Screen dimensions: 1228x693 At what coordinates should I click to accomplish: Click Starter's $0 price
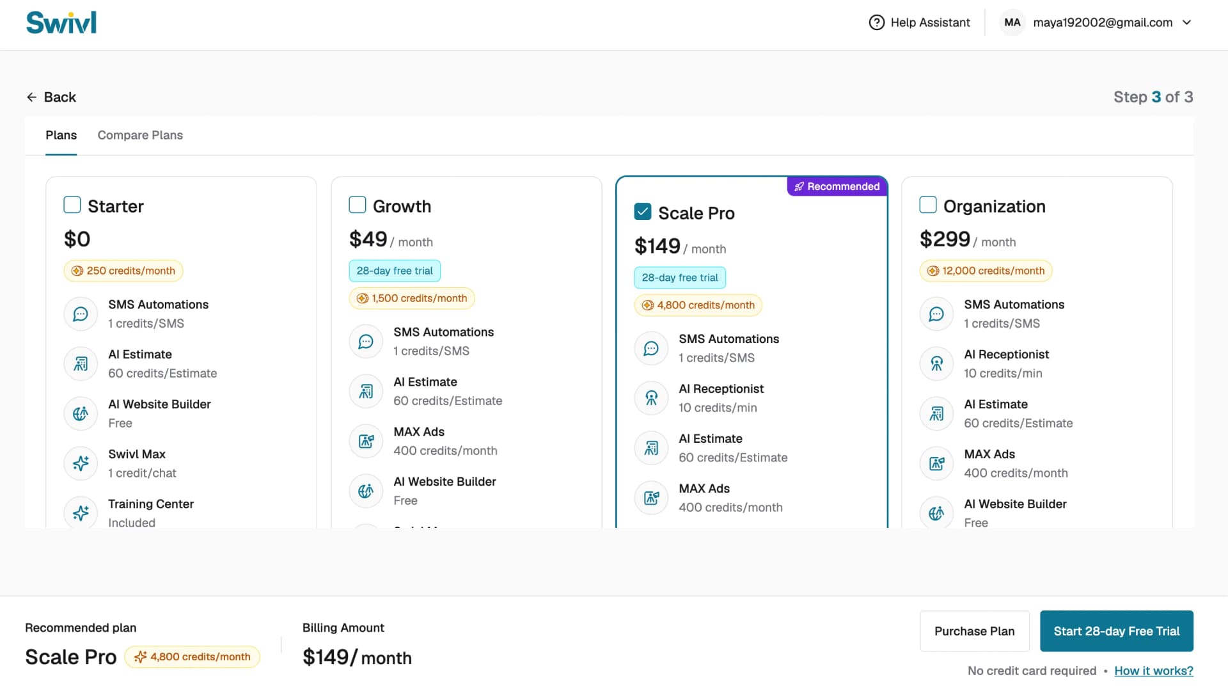(x=77, y=239)
